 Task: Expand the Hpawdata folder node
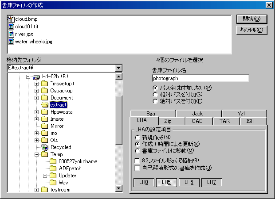(36, 112)
